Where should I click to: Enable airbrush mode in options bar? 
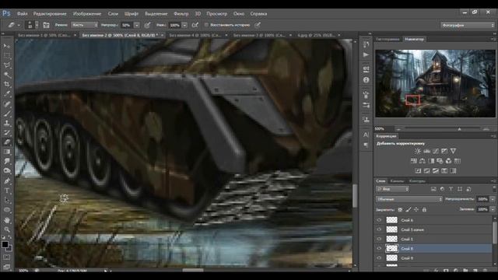(195, 25)
